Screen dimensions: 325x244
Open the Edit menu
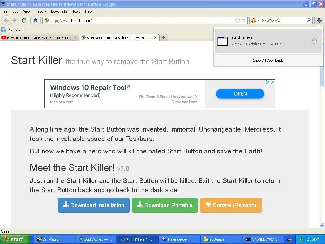coord(15,11)
